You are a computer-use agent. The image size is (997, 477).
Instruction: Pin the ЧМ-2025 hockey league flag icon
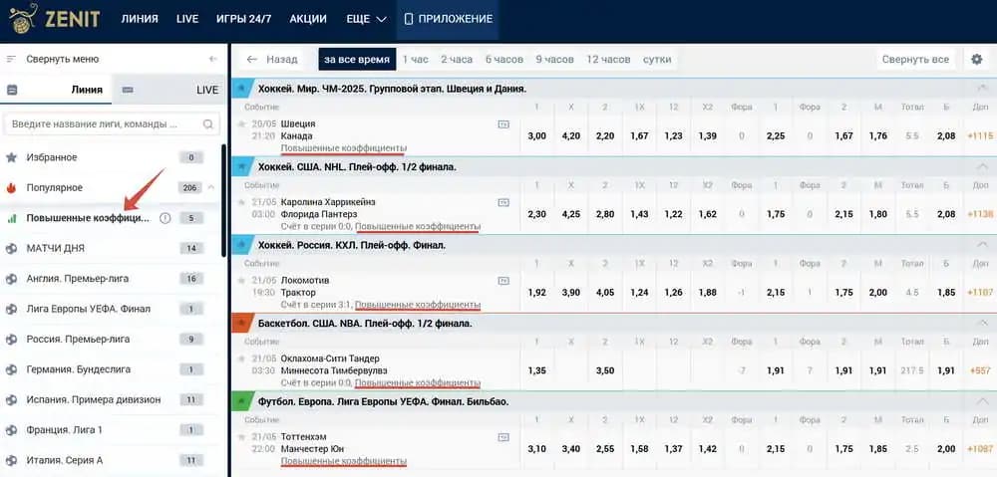click(241, 89)
